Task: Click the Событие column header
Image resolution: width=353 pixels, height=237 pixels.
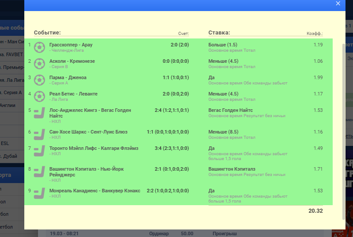Action: [x=47, y=33]
